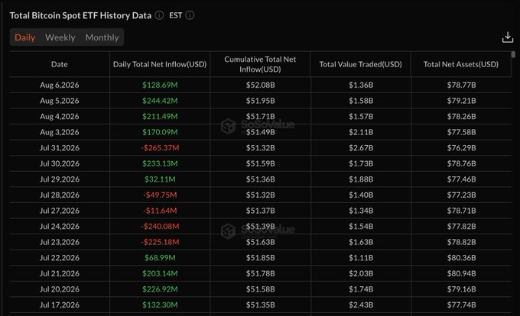
Task: Open info icon beside History Data title
Action: point(160,15)
